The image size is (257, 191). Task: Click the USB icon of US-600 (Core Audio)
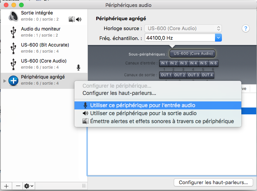tap(13, 64)
